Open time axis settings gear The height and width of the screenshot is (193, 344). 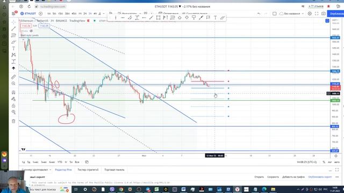point(336,156)
